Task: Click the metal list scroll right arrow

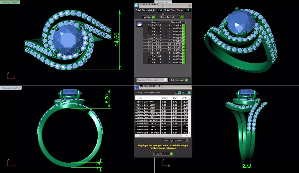Action: click(186, 136)
